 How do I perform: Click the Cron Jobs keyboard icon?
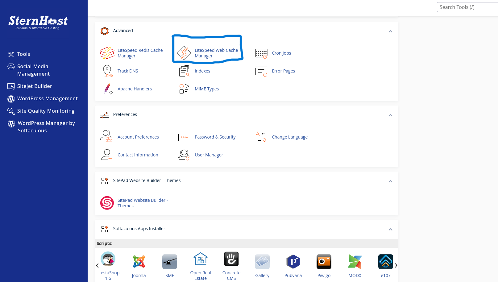[261, 53]
